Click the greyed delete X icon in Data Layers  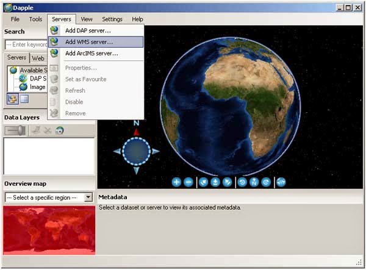[x=48, y=130]
